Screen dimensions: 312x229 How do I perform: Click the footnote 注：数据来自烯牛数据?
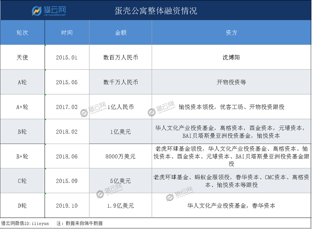[x=79, y=223]
